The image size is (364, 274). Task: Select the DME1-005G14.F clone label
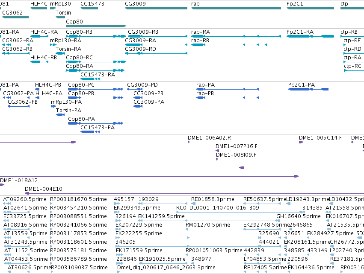click(x=320, y=137)
